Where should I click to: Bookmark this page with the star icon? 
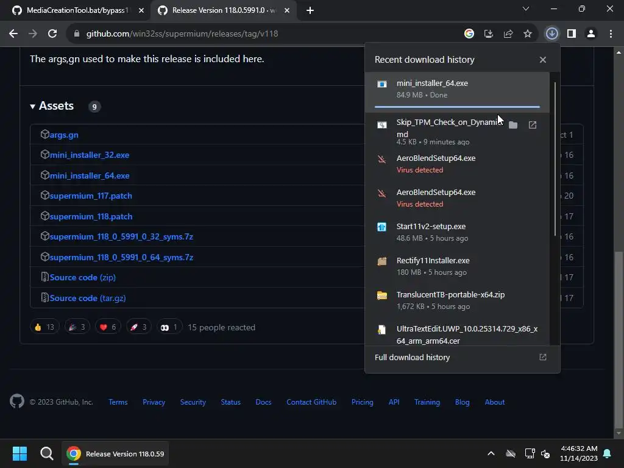point(528,34)
